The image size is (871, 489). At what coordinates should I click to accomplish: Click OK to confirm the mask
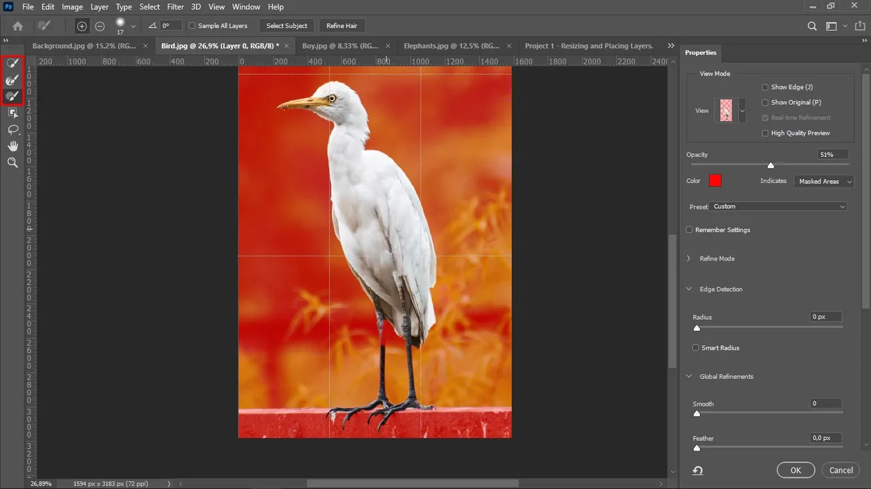click(x=795, y=470)
